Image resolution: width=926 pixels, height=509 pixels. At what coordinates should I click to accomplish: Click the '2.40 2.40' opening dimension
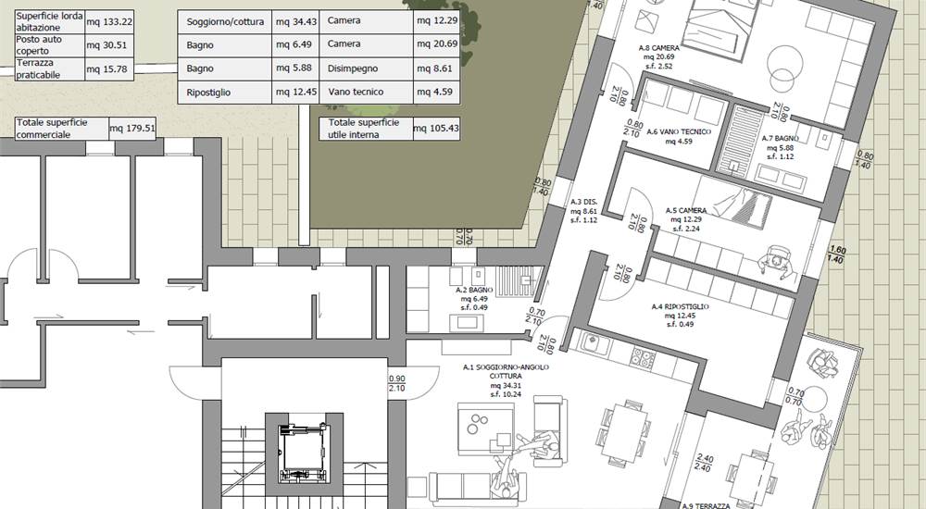[705, 463]
